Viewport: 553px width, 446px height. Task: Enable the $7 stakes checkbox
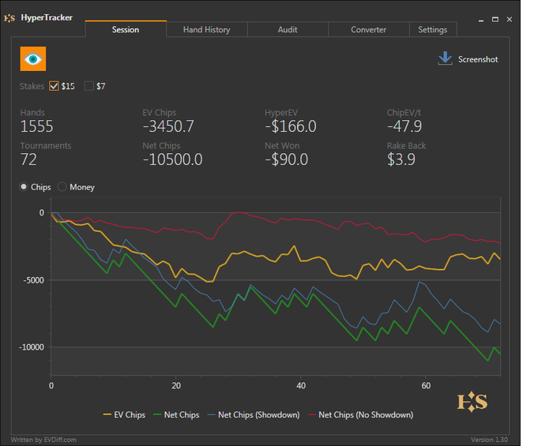(x=89, y=86)
